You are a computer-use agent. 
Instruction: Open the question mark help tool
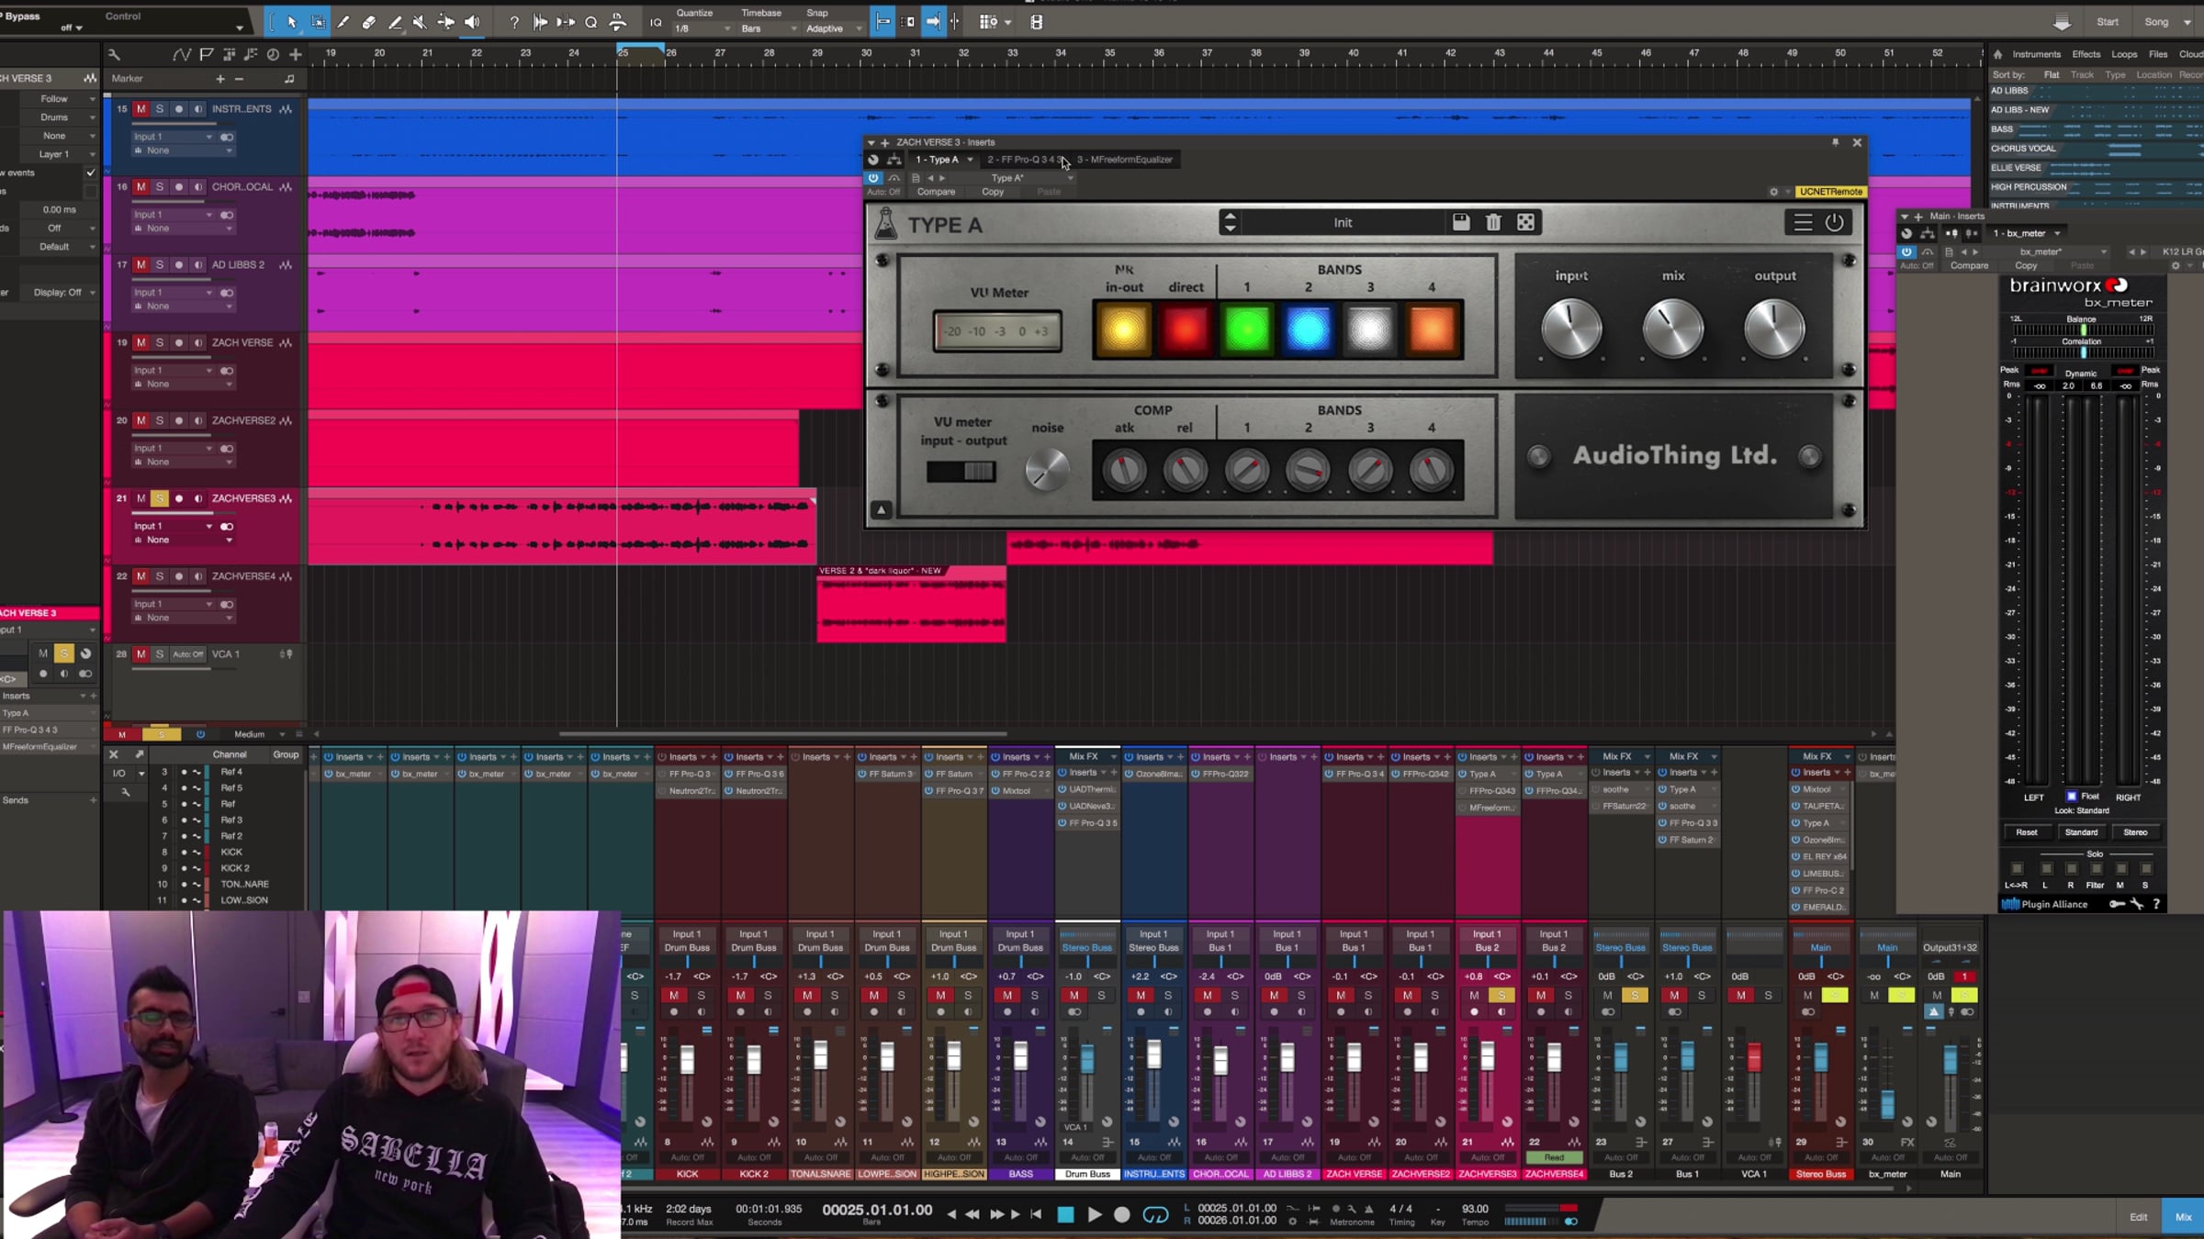(x=514, y=22)
